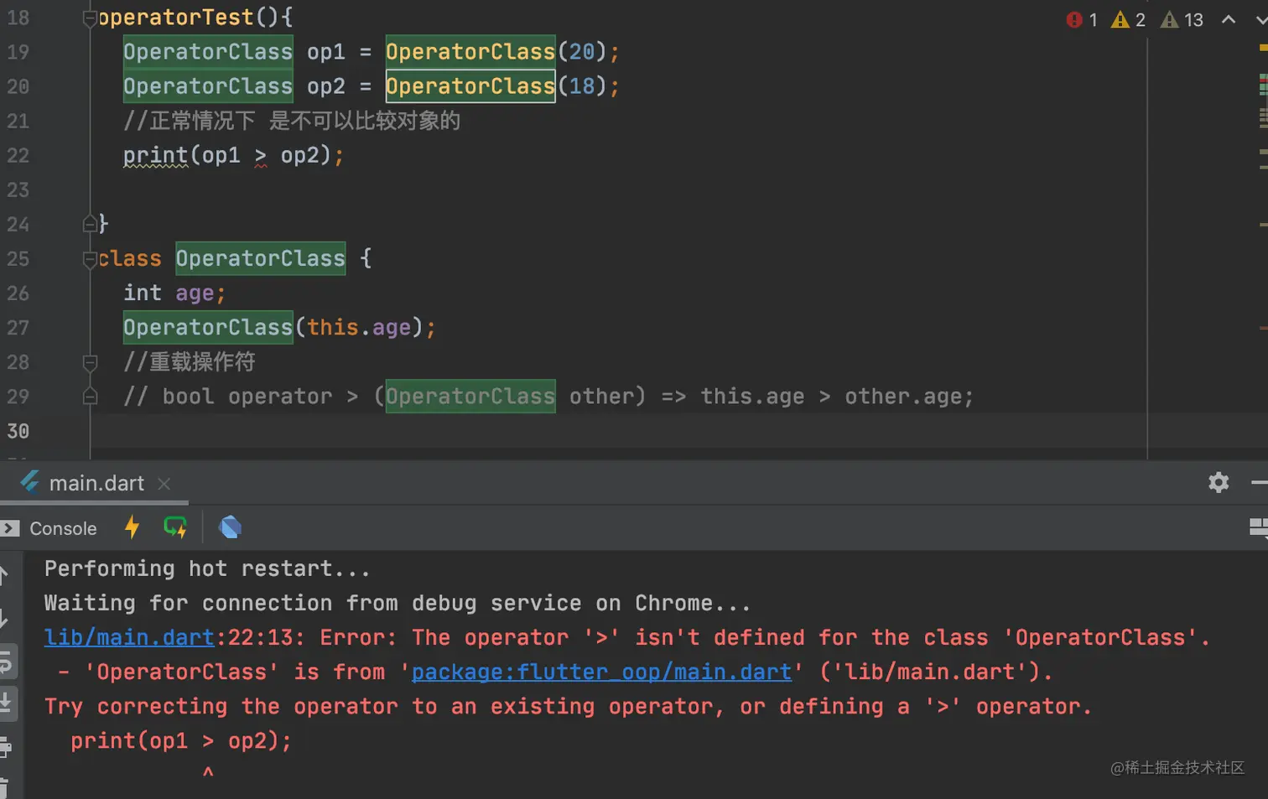Viewport: 1268px width, 799px height.
Task: Click the OperatorClass constructor on line 27
Action: [208, 327]
